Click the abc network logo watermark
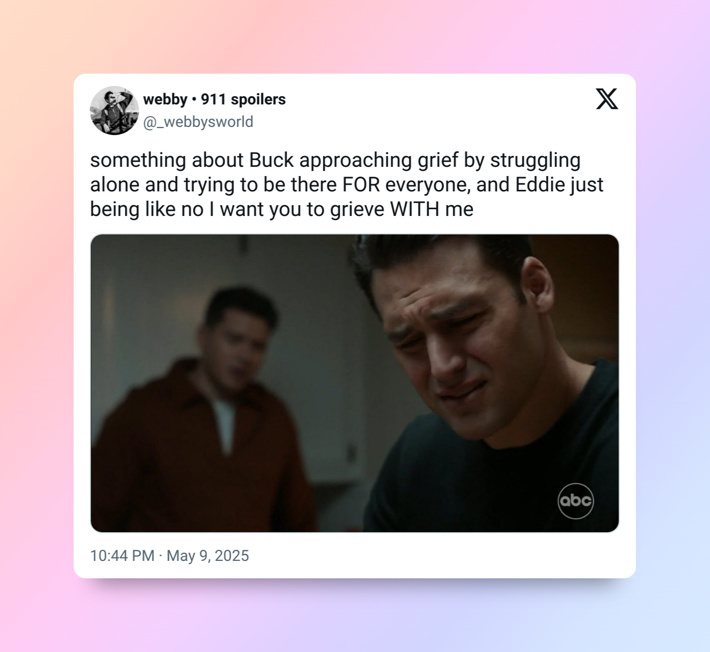The image size is (710, 652). (575, 501)
